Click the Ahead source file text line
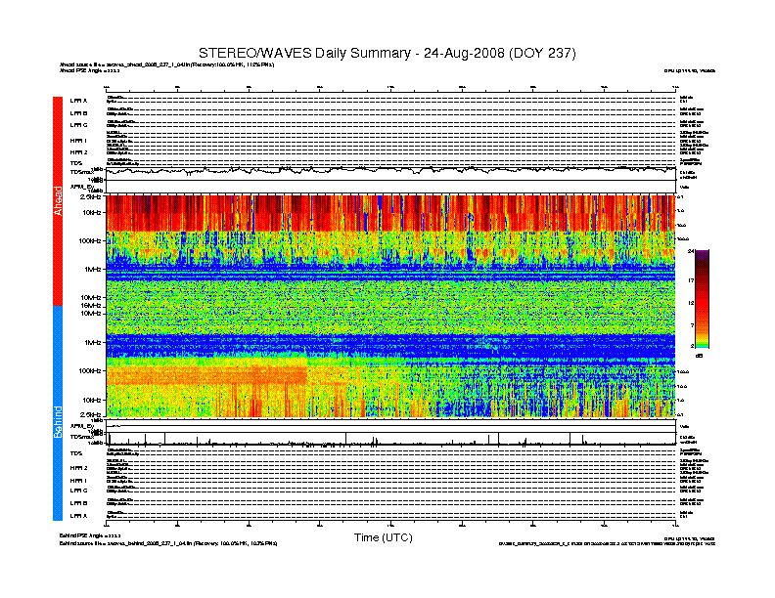The image size is (775, 598). 166,64
